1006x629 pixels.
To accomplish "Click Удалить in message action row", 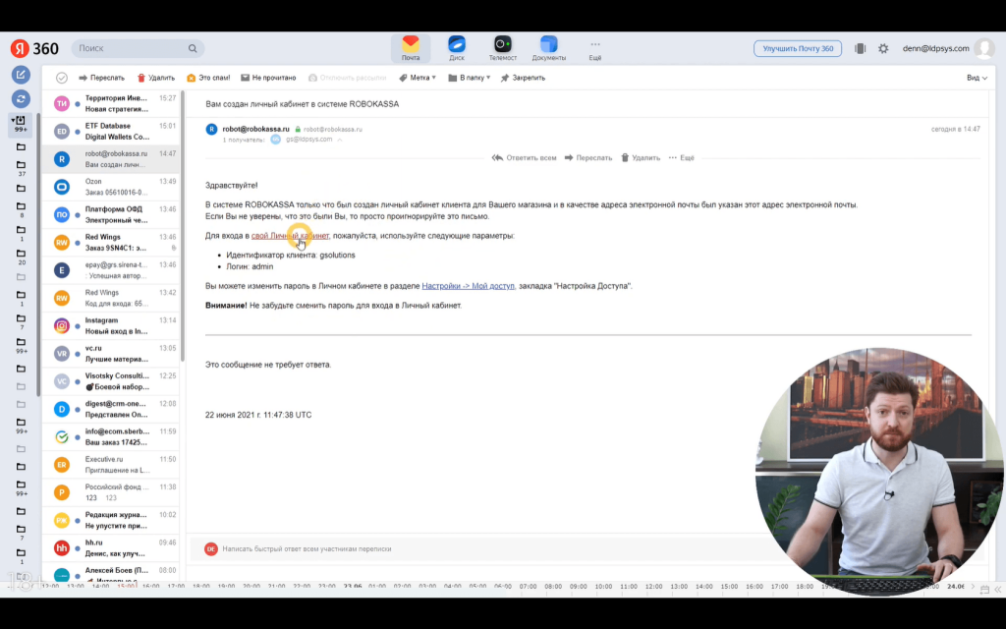I will click(x=641, y=158).
